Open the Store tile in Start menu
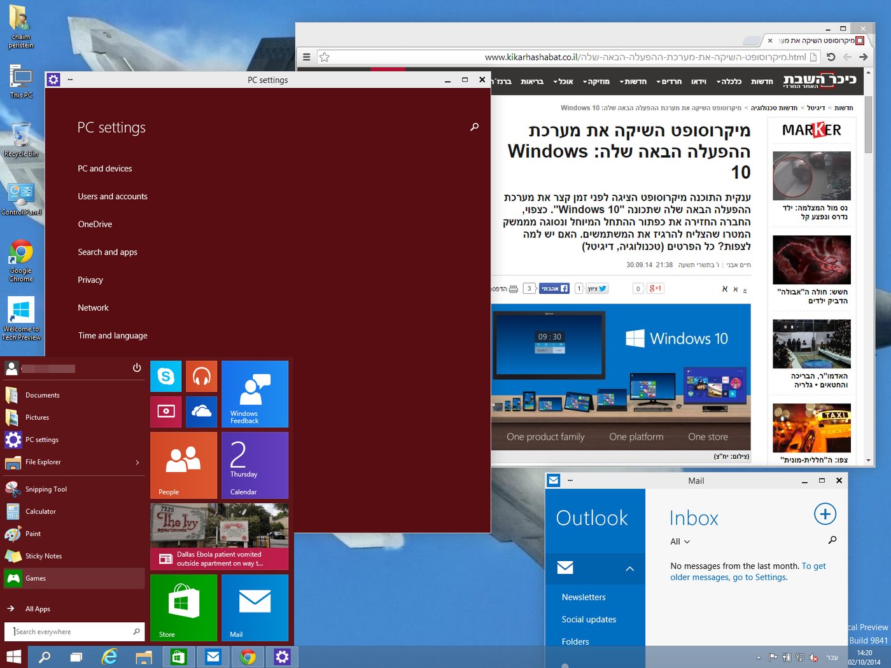Image resolution: width=891 pixels, height=668 pixels. [x=183, y=608]
